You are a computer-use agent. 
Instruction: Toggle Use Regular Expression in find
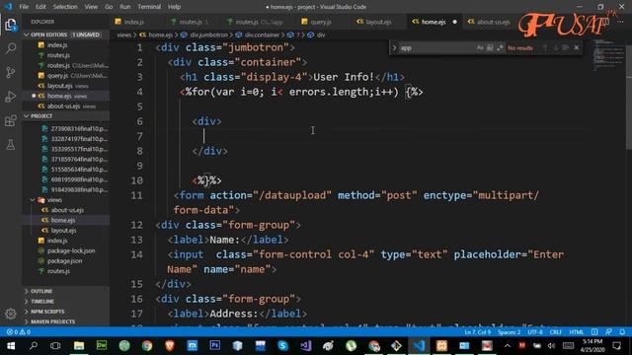(x=500, y=48)
